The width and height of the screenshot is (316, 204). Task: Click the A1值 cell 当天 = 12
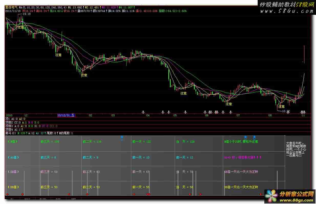coord(184,157)
